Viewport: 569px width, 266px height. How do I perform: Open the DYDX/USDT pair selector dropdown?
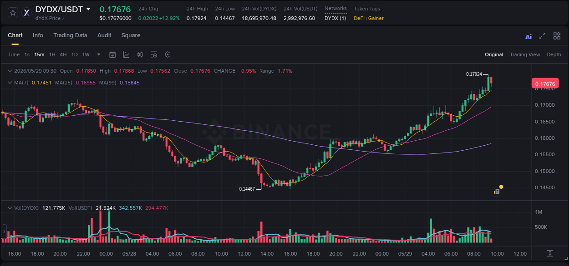point(88,9)
